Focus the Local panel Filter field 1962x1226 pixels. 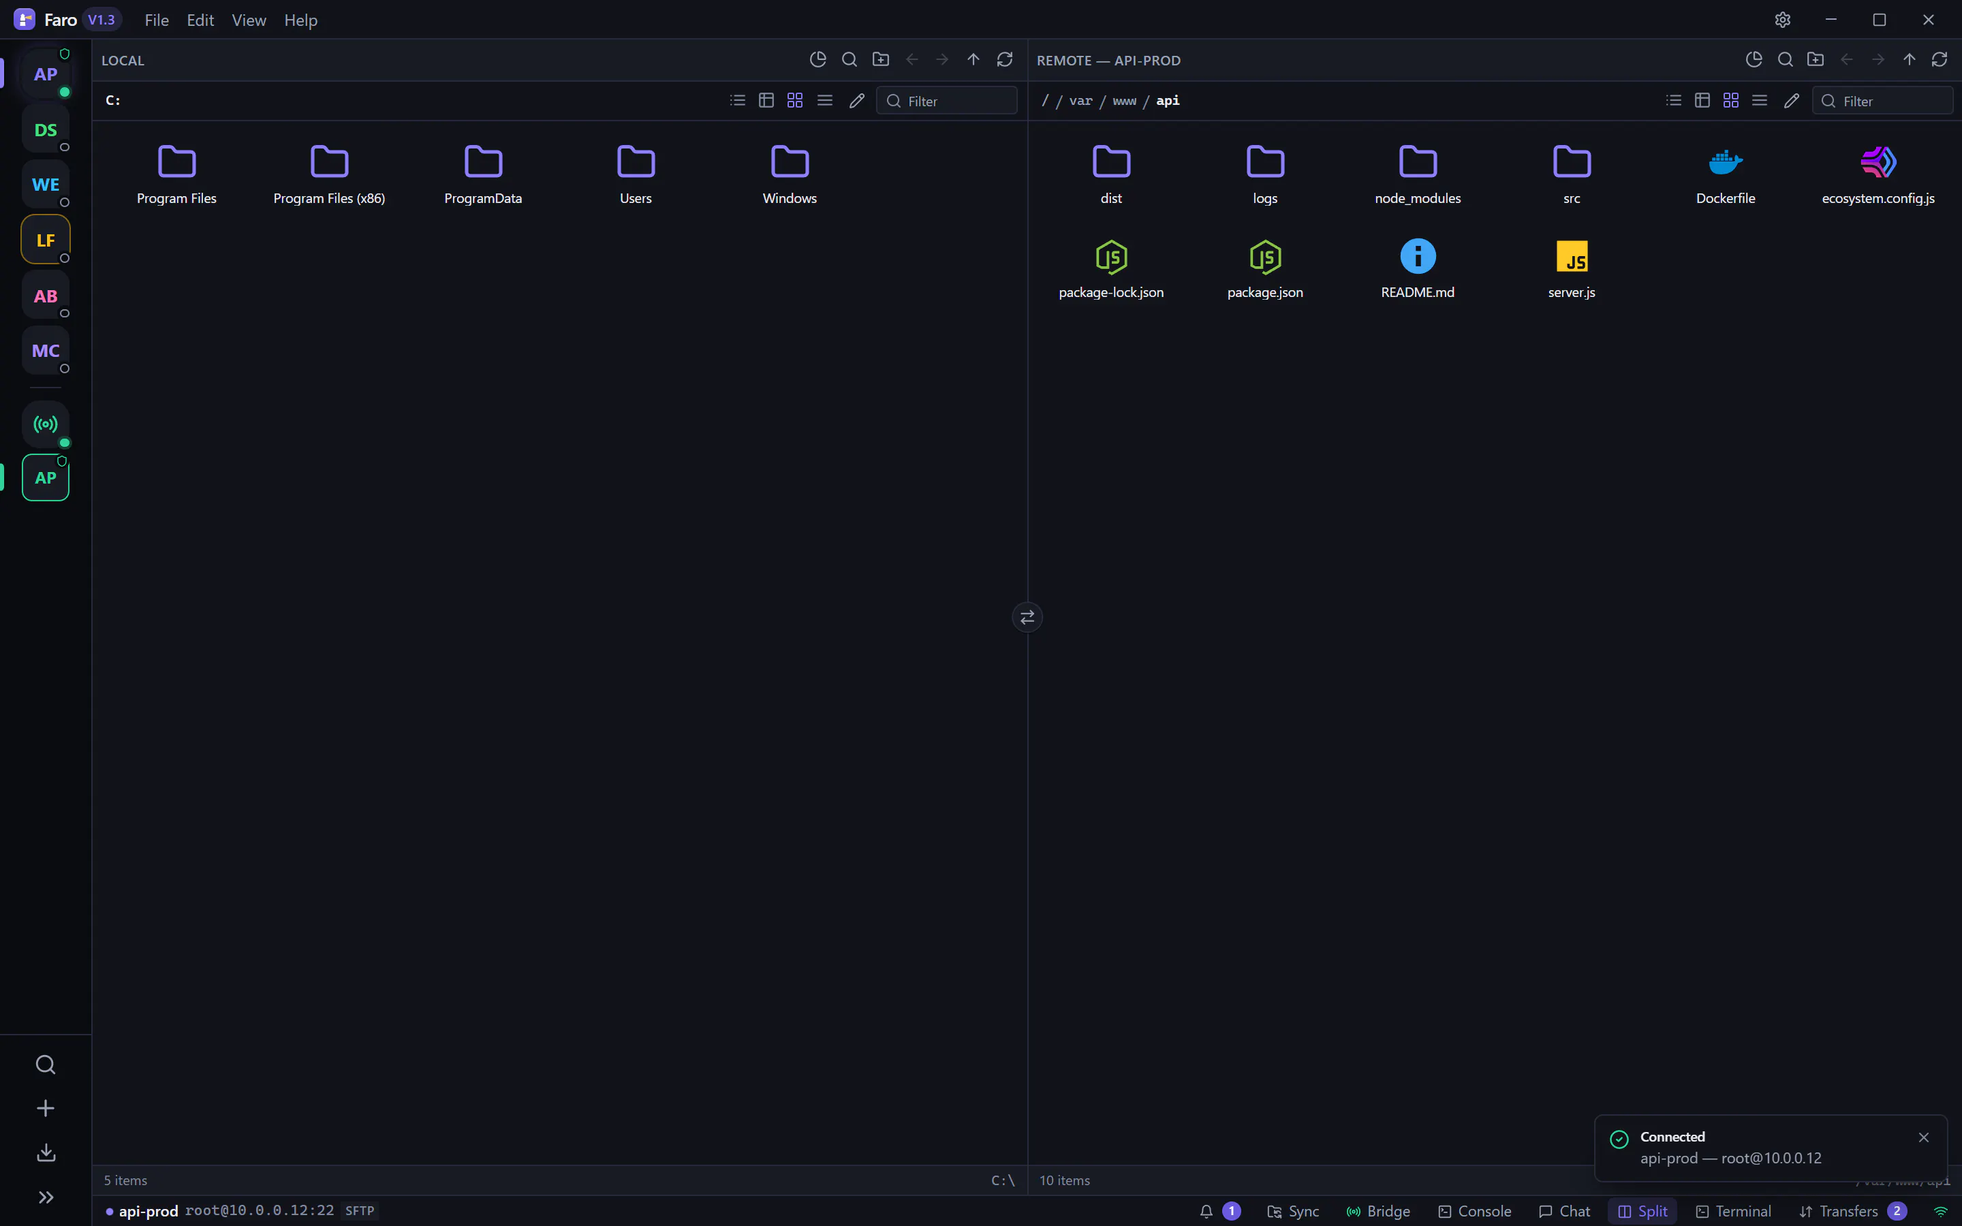947,101
